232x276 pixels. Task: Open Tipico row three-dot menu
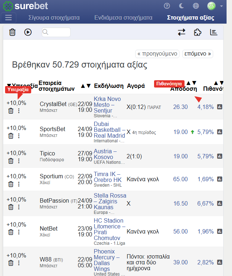(18, 161)
